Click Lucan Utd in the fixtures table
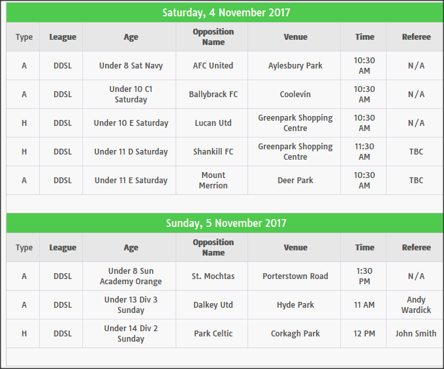The image size is (444, 369). [x=213, y=123]
